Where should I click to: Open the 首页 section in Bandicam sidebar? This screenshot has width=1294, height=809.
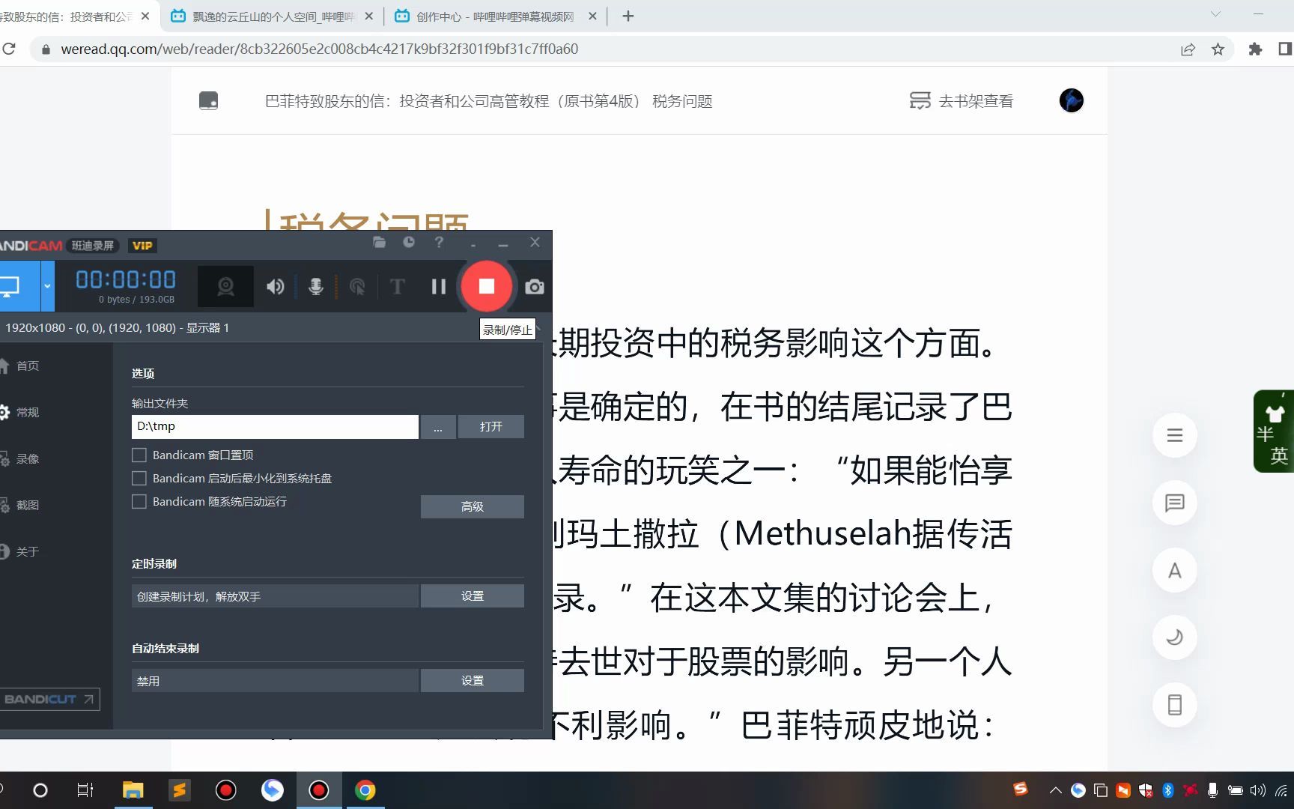pyautogui.click(x=28, y=366)
